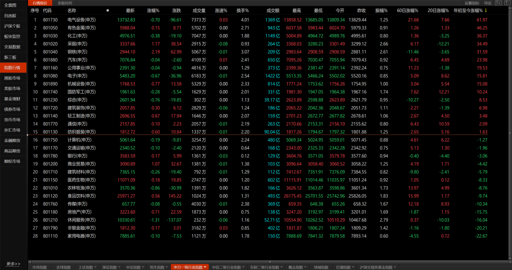Select the 国防军工(申万) row name
The height and width of the screenshot is (270, 512).
(82, 92)
